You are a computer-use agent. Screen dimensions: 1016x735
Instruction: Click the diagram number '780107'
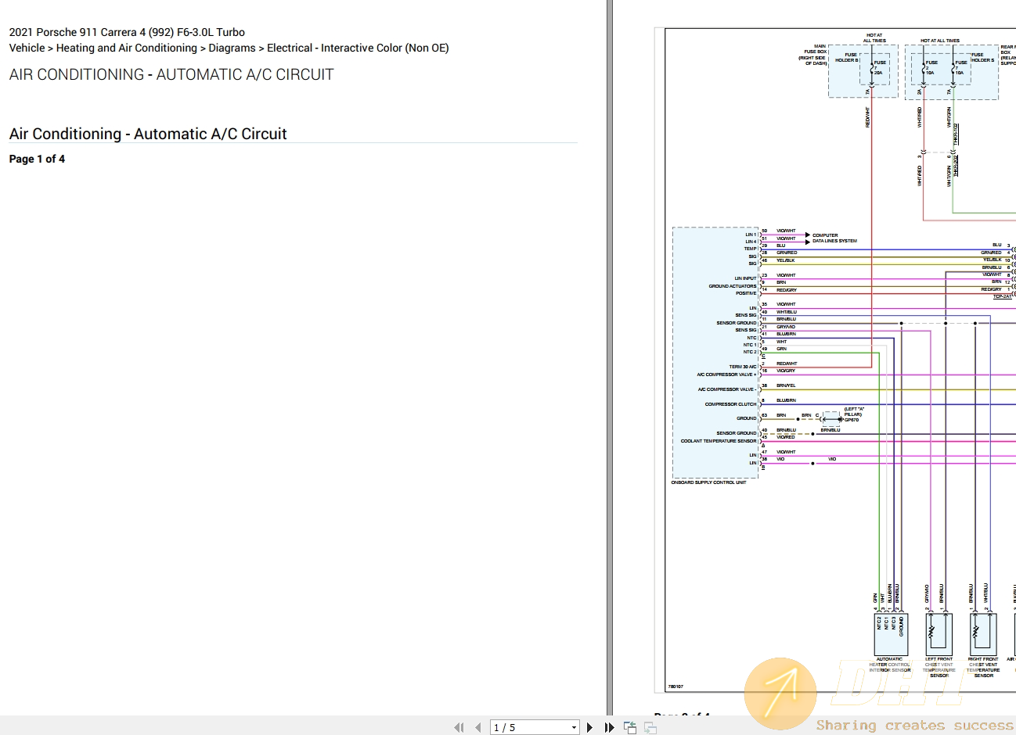click(x=676, y=687)
